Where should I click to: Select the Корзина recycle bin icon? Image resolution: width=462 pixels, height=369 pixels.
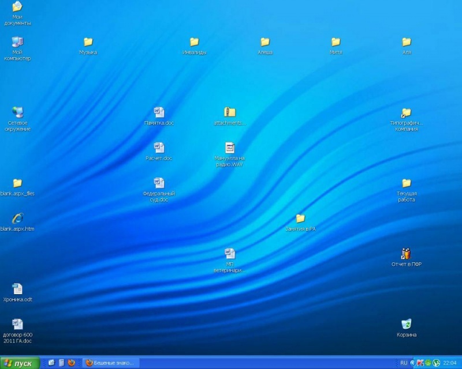[x=407, y=325]
